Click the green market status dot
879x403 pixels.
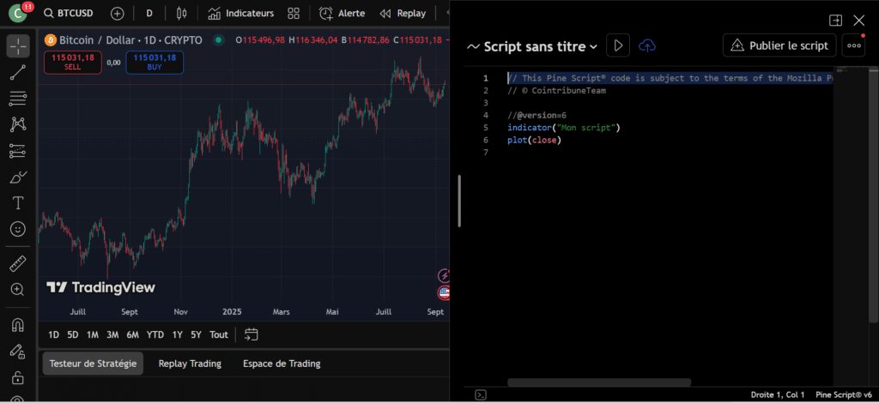point(219,40)
